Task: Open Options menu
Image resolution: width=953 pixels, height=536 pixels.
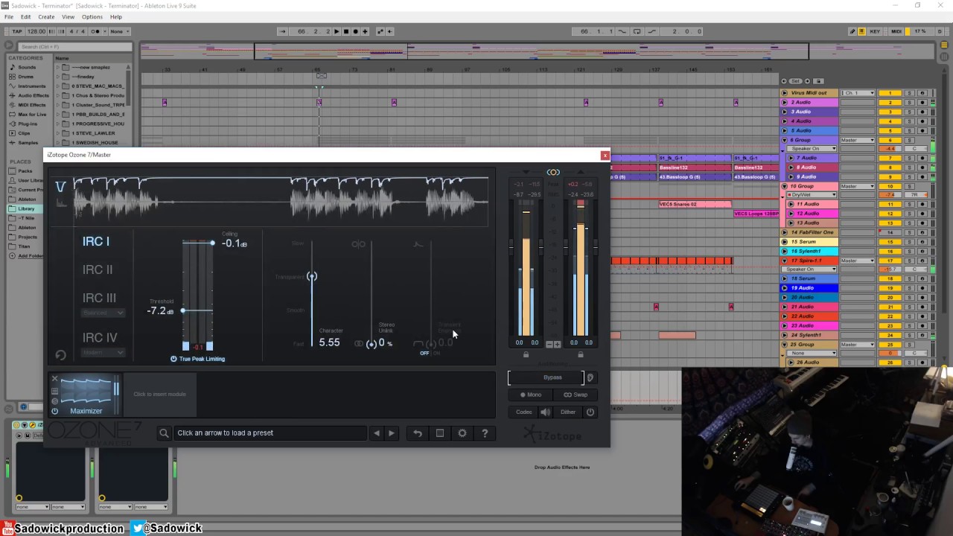Action: [92, 16]
